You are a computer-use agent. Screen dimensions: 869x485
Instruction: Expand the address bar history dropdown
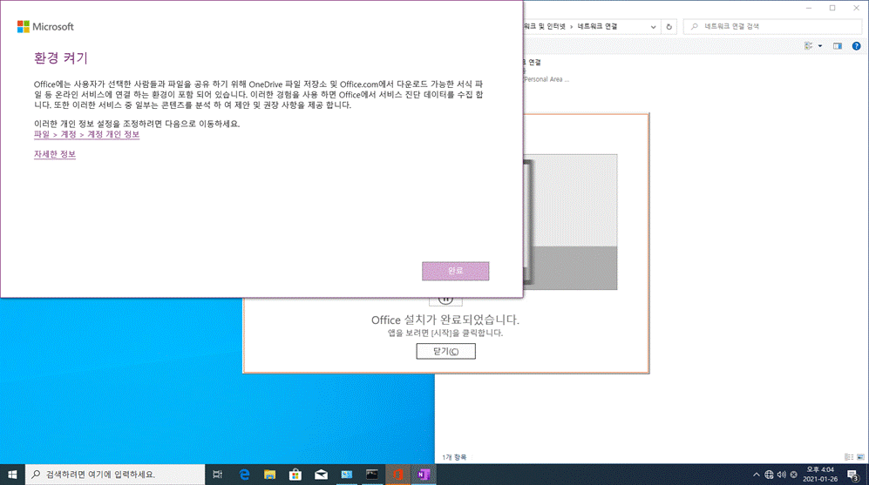click(x=653, y=27)
